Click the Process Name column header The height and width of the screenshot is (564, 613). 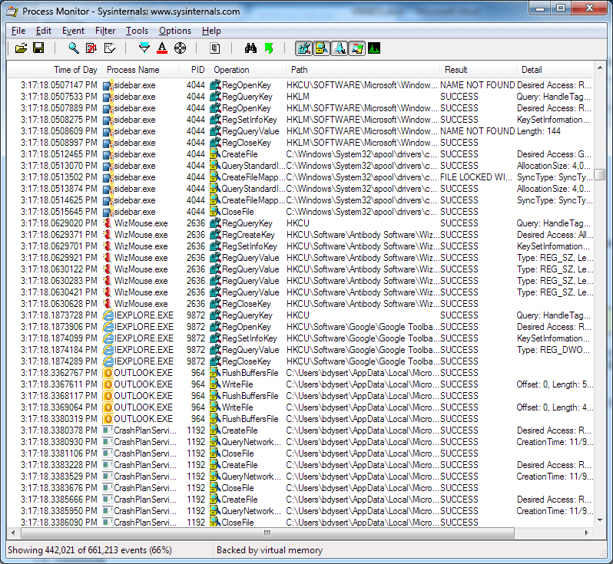click(141, 70)
